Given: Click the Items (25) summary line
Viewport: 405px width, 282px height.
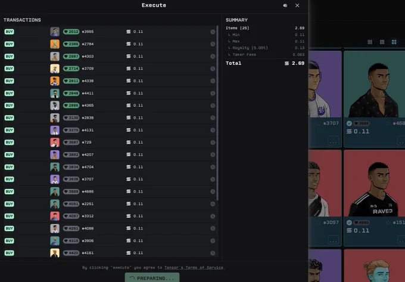Looking at the screenshot, I should coord(265,28).
